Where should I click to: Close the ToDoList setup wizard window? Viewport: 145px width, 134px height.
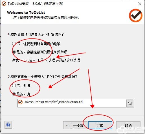pyautogui.click(x=140, y=4)
